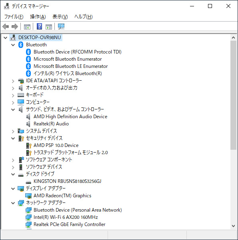Click icon beside Microsoft Bluetooth Enumerator
The image size is (238, 240).
pyautogui.click(x=28, y=59)
